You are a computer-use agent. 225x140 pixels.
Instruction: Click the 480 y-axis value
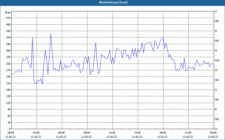tap(8, 25)
